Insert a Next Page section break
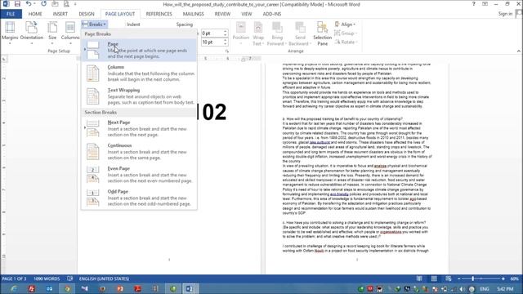 (x=139, y=128)
